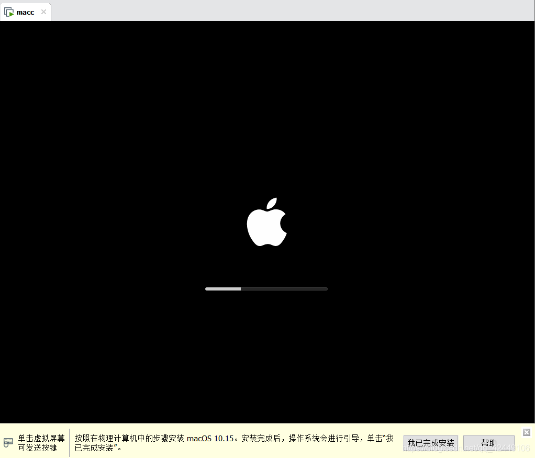Click the text 单击虚拟屏幕可发送按键
The height and width of the screenshot is (458, 535).
pos(41,443)
